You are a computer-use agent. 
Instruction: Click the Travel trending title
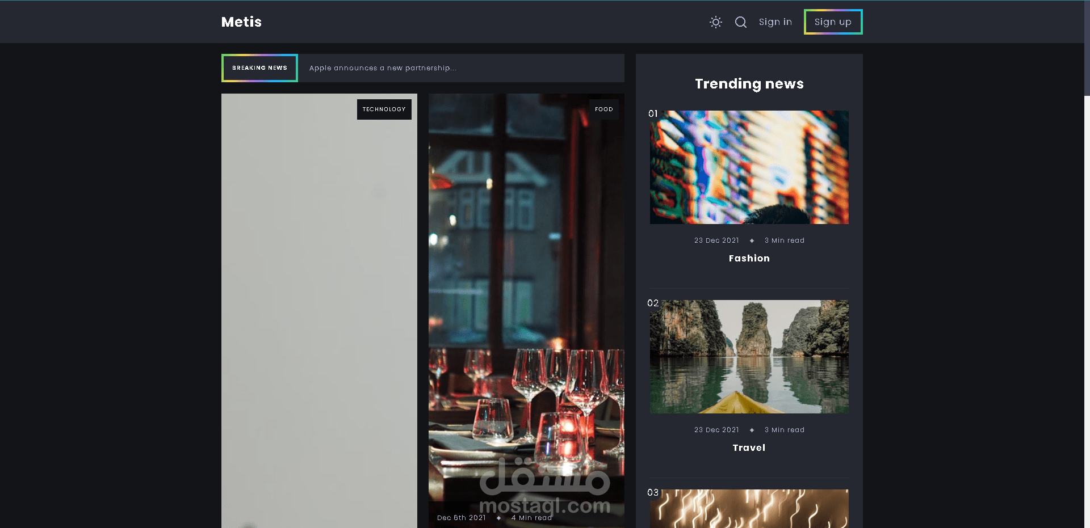[749, 448]
